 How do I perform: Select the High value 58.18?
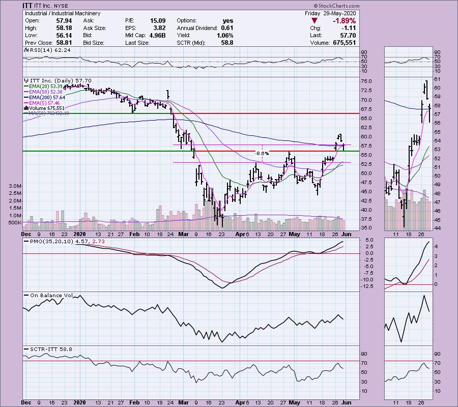click(x=64, y=28)
